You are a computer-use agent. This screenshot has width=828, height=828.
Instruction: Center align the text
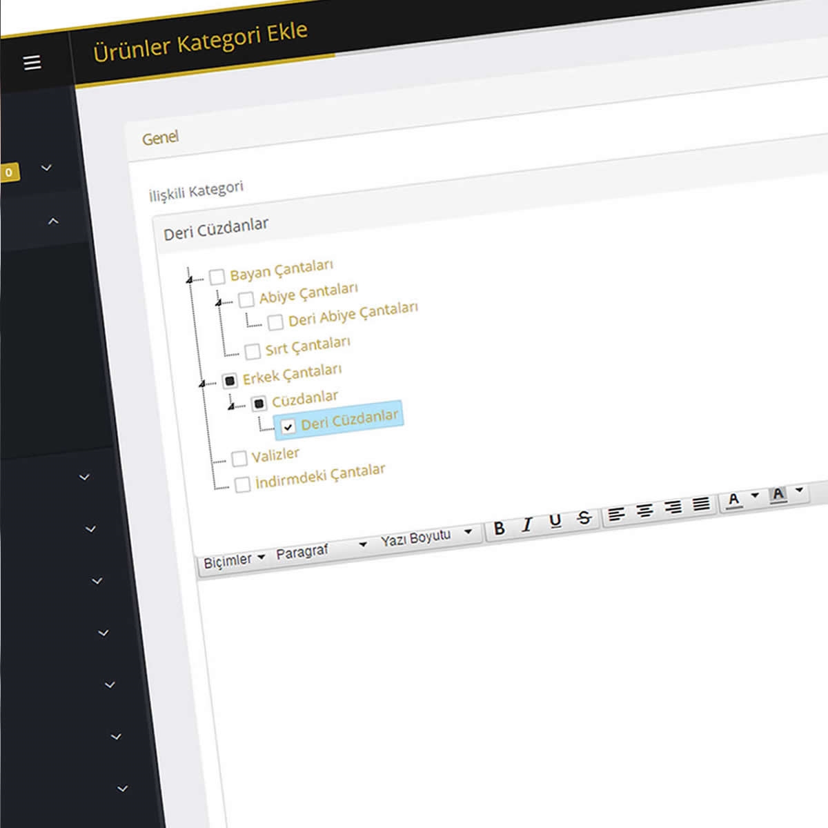(644, 511)
